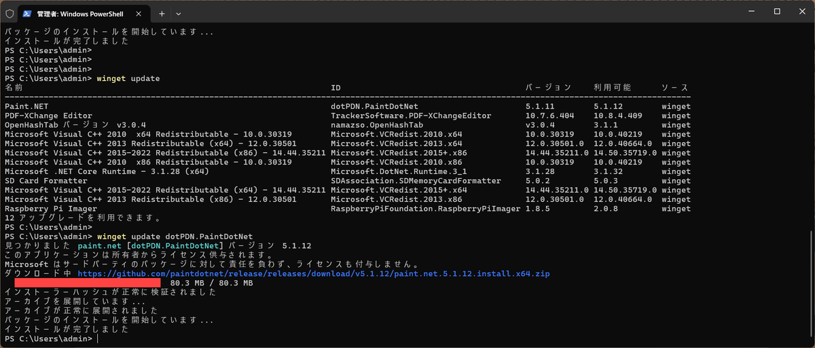Click Microsoft.VCRedist.2010.x64 ID
Image resolution: width=815 pixels, height=348 pixels.
pos(397,134)
